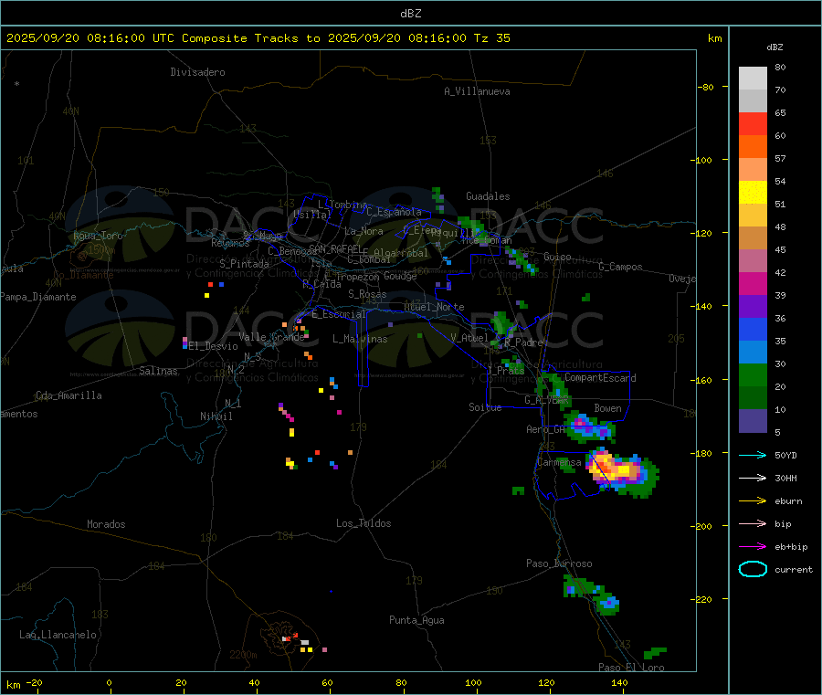822x695 pixels.
Task: Click the Paso_Barroso map label
Action: 559,563
